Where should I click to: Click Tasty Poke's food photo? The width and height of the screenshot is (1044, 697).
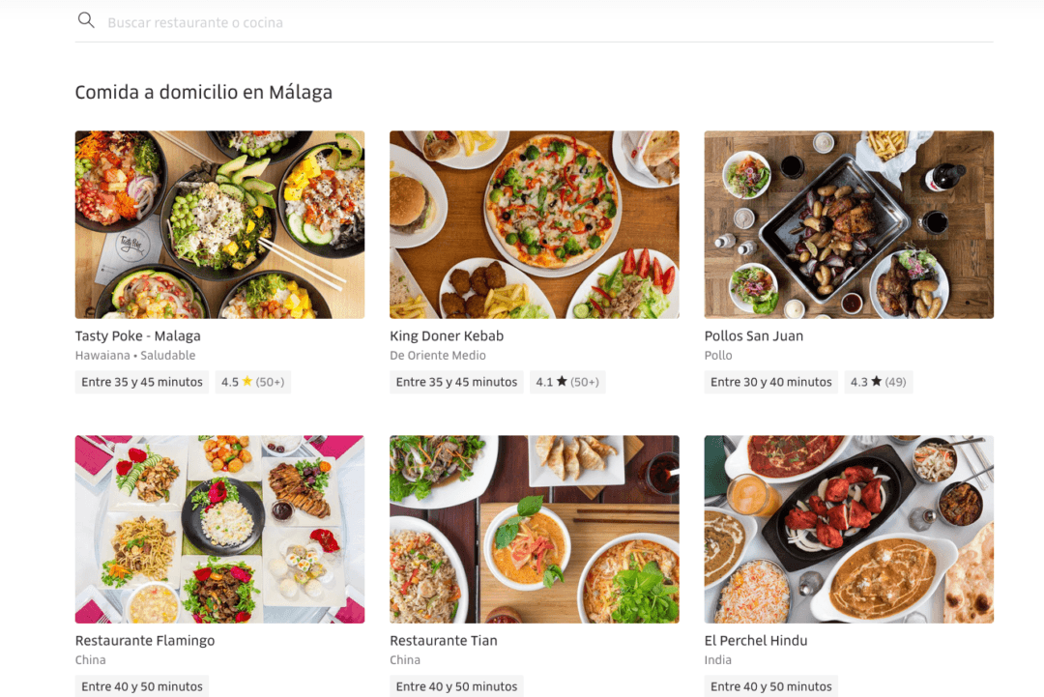(x=219, y=224)
